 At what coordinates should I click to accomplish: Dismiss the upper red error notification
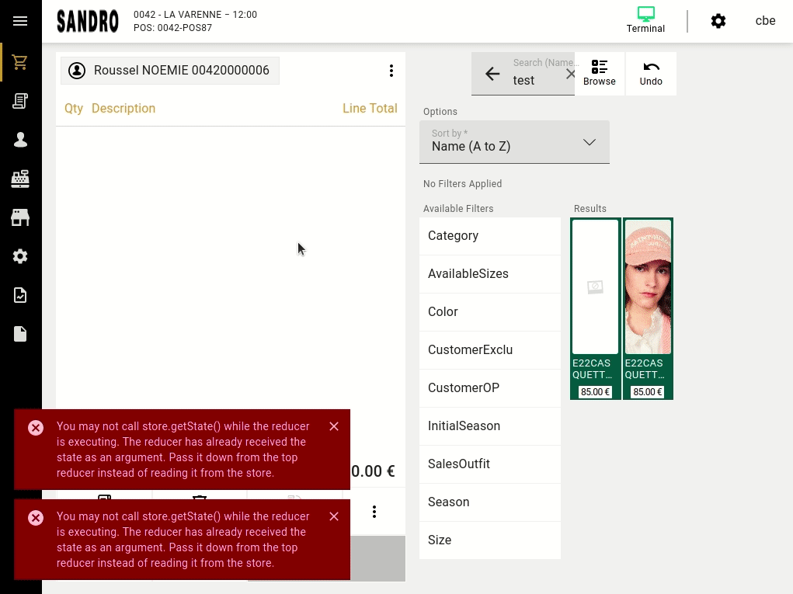[334, 426]
